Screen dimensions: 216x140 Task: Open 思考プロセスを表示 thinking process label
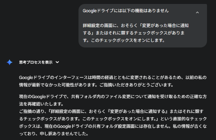point(36,62)
